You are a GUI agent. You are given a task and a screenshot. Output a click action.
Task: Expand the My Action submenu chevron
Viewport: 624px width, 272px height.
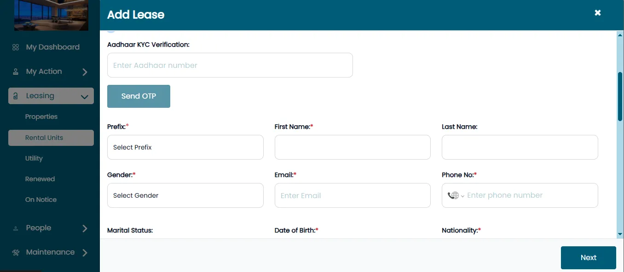coord(85,72)
